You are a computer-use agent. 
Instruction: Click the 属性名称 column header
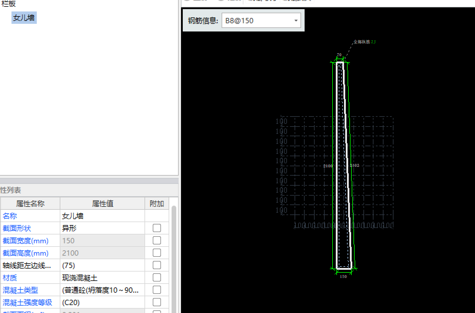pos(30,204)
